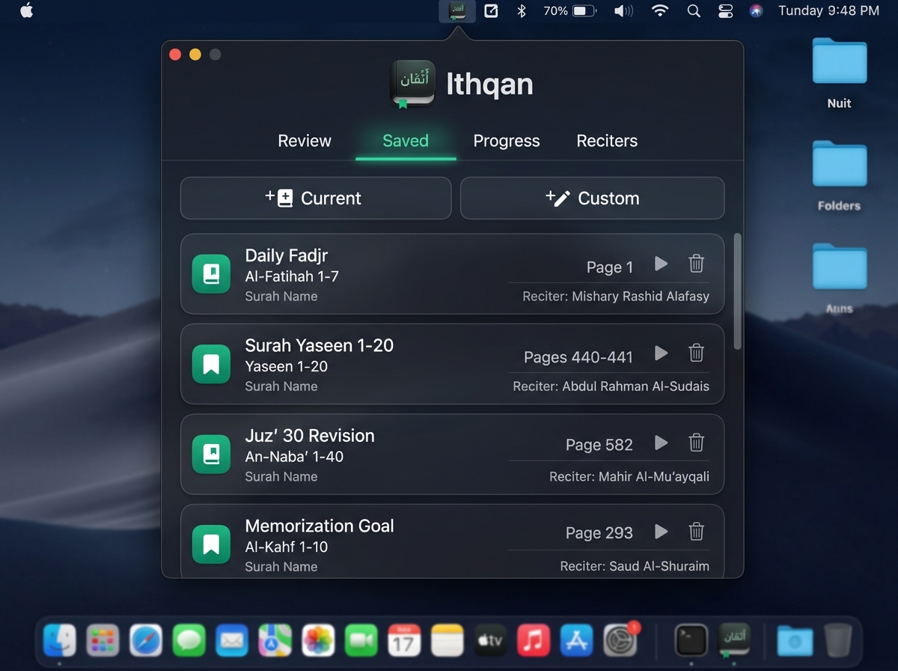
Task: Delete the Daily Fadjr saved item
Action: point(696,264)
